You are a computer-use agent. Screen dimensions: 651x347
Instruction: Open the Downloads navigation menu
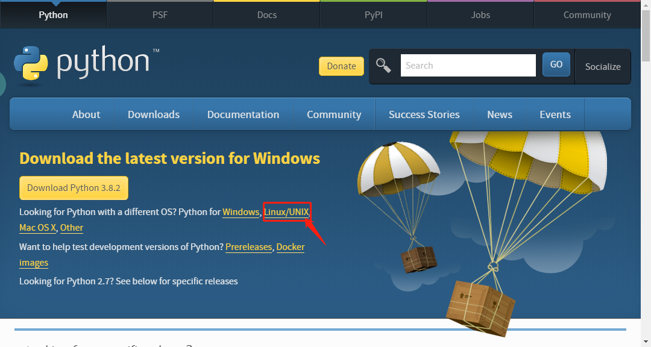point(154,114)
